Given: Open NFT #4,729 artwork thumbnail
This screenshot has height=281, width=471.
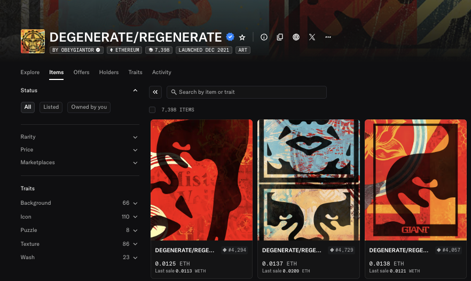Looking at the screenshot, I should (x=309, y=180).
